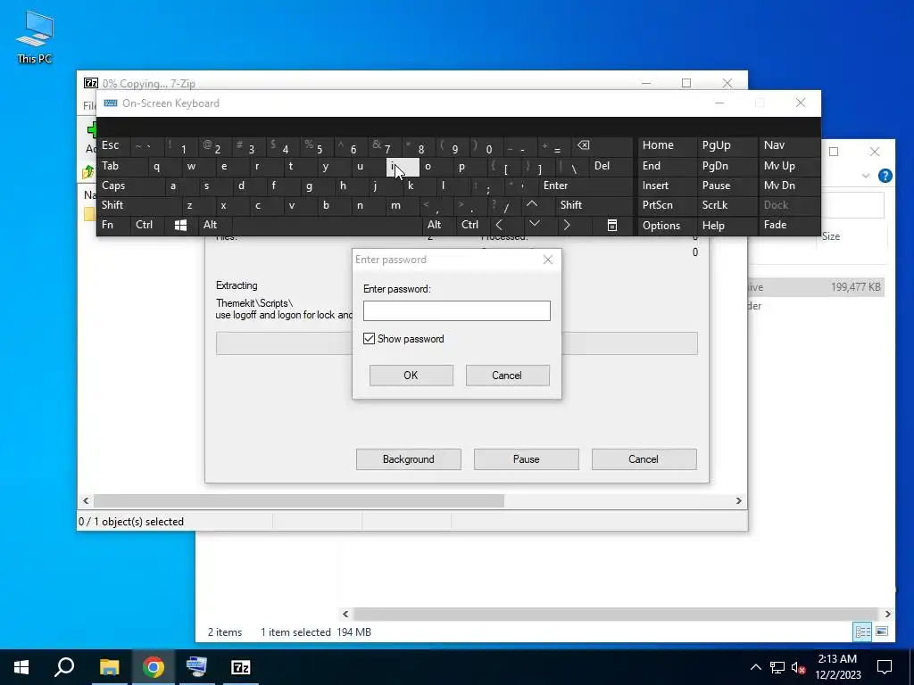
Task: Toggle ScrLk key on On-Screen Keyboard
Action: (x=727, y=205)
